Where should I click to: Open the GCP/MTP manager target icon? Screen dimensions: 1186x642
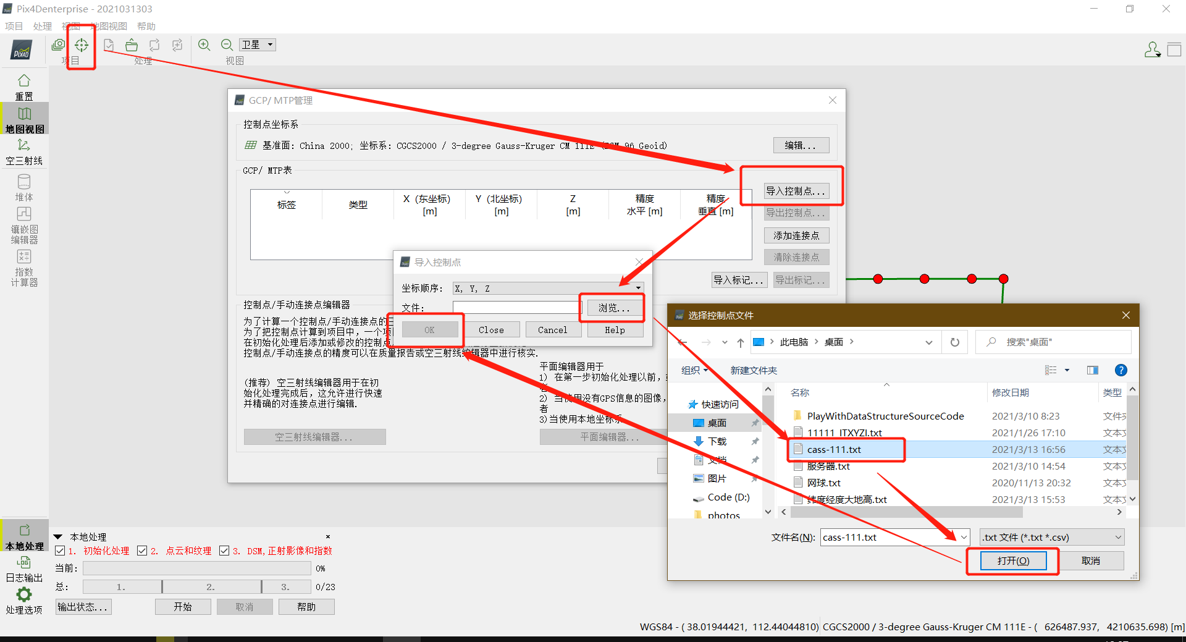click(x=81, y=44)
